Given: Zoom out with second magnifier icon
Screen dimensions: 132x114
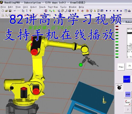Looking at the screenshot, I should click(6, 15).
